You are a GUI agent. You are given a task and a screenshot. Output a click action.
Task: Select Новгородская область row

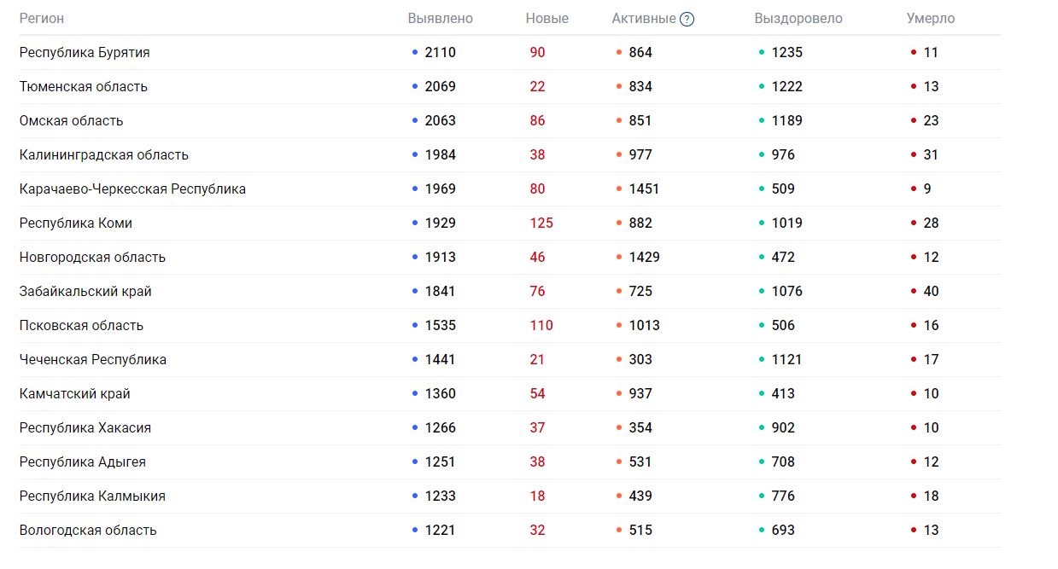(x=92, y=258)
